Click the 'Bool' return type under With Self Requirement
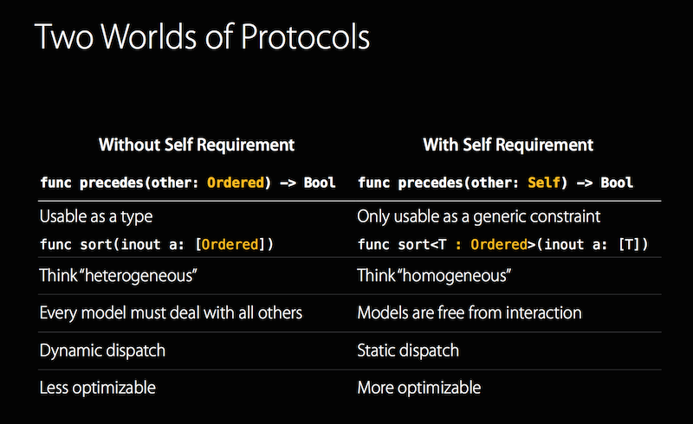This screenshot has height=424, width=693. pyautogui.click(x=616, y=183)
